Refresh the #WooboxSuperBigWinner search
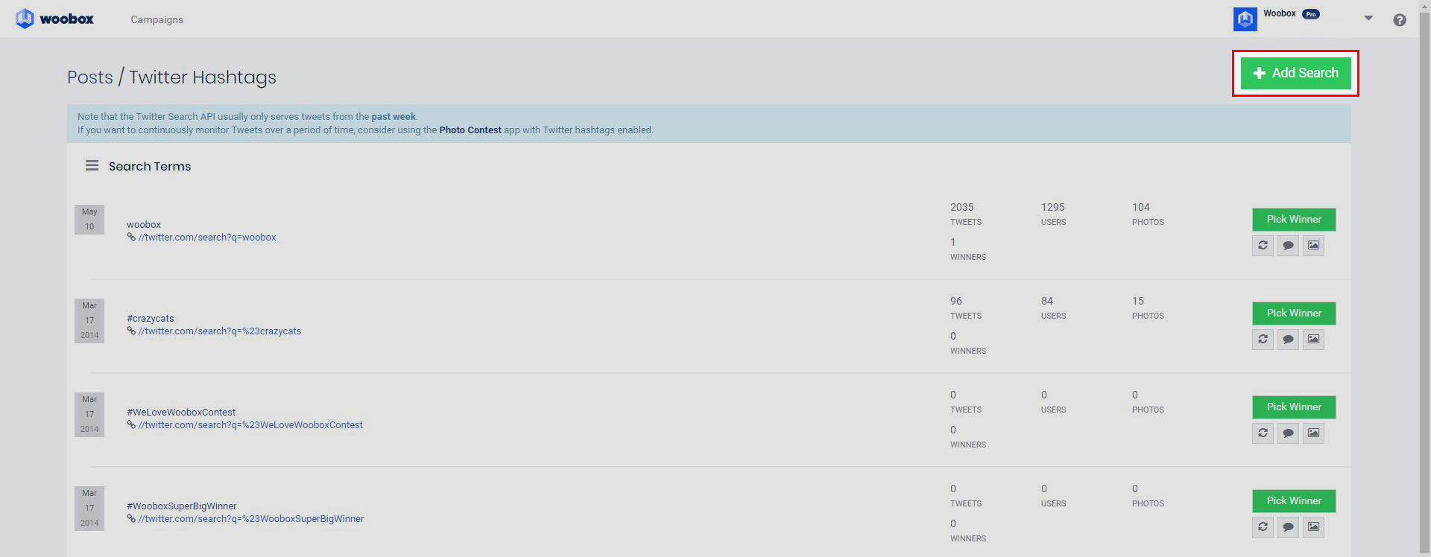1431x557 pixels. (1263, 527)
